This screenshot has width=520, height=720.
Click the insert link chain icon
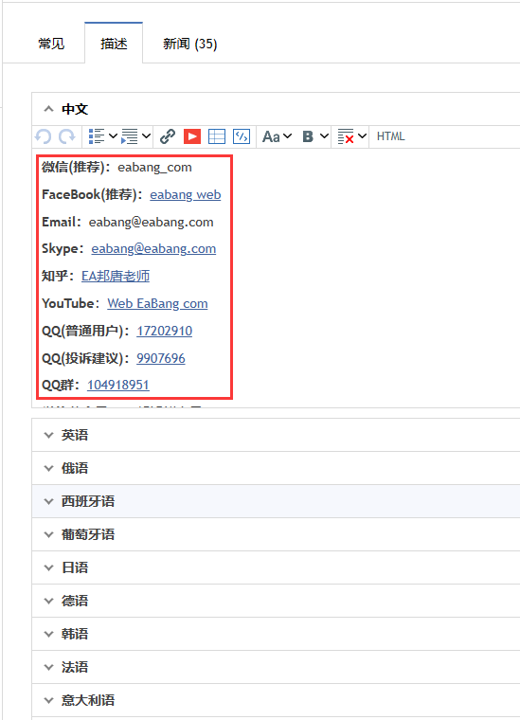tap(168, 136)
